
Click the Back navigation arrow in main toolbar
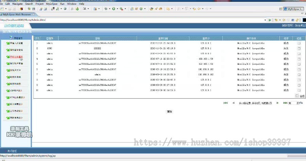[199, 9]
